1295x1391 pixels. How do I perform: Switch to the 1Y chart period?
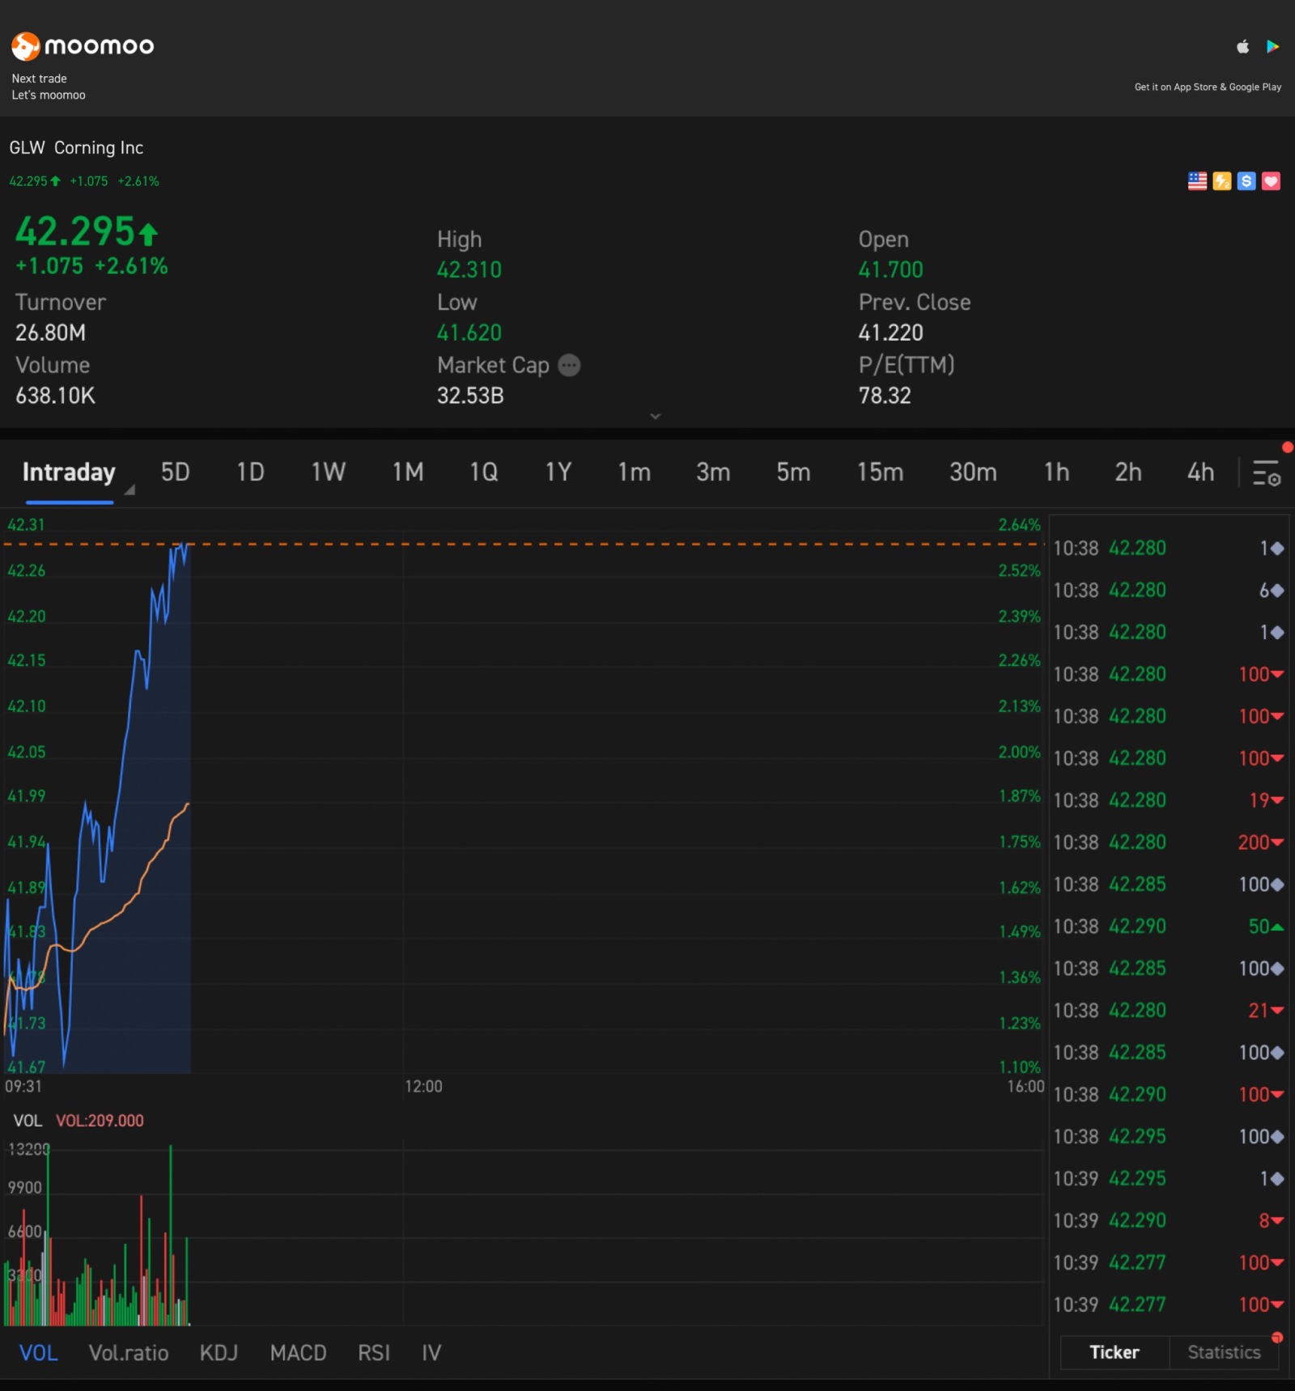(x=558, y=472)
